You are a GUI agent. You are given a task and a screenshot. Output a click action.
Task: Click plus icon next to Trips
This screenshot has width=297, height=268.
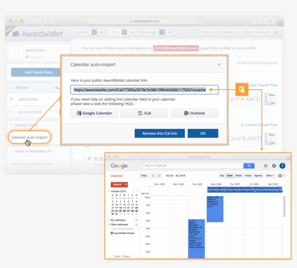tap(132, 32)
